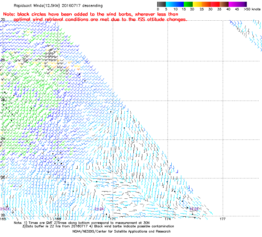Click the '>50 knots' legend label
The width and height of the screenshot is (262, 237).
click(252, 9)
